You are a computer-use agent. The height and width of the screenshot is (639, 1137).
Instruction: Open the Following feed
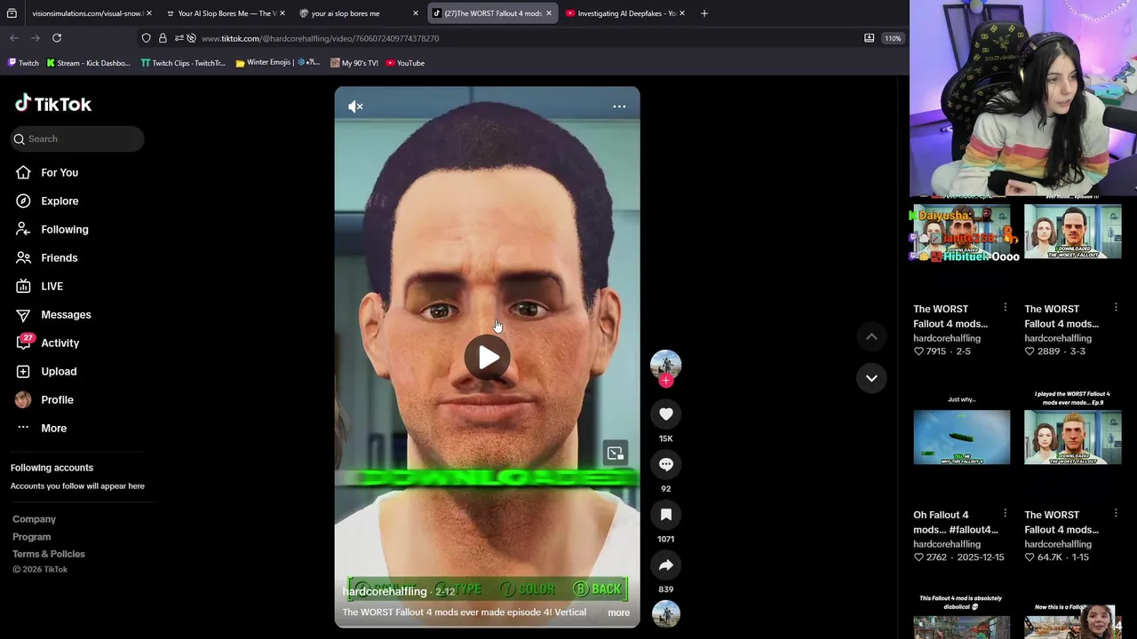pos(65,229)
